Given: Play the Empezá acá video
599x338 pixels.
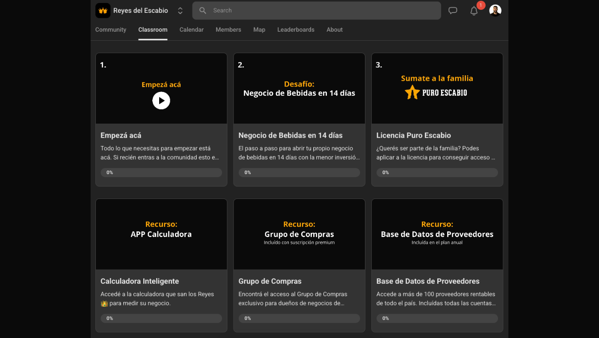Looking at the screenshot, I should (x=161, y=101).
